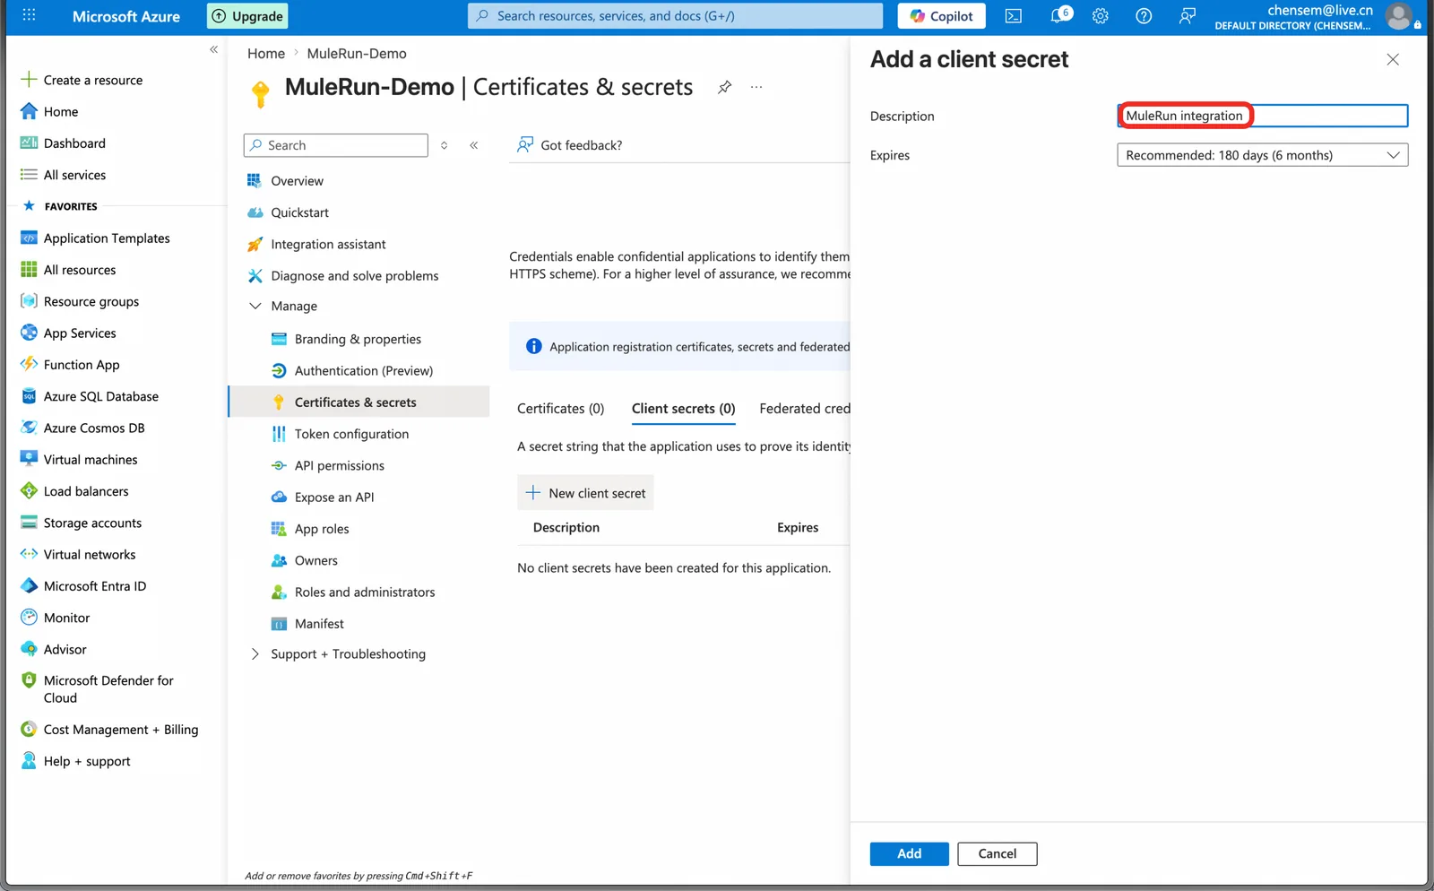This screenshot has height=891, width=1434.
Task: View notifications bell icon
Action: [x=1059, y=16]
